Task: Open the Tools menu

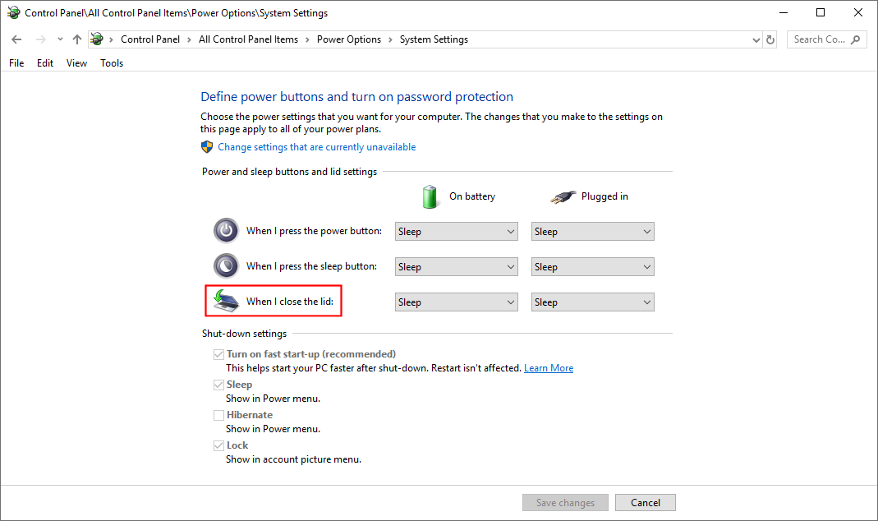Action: (111, 62)
